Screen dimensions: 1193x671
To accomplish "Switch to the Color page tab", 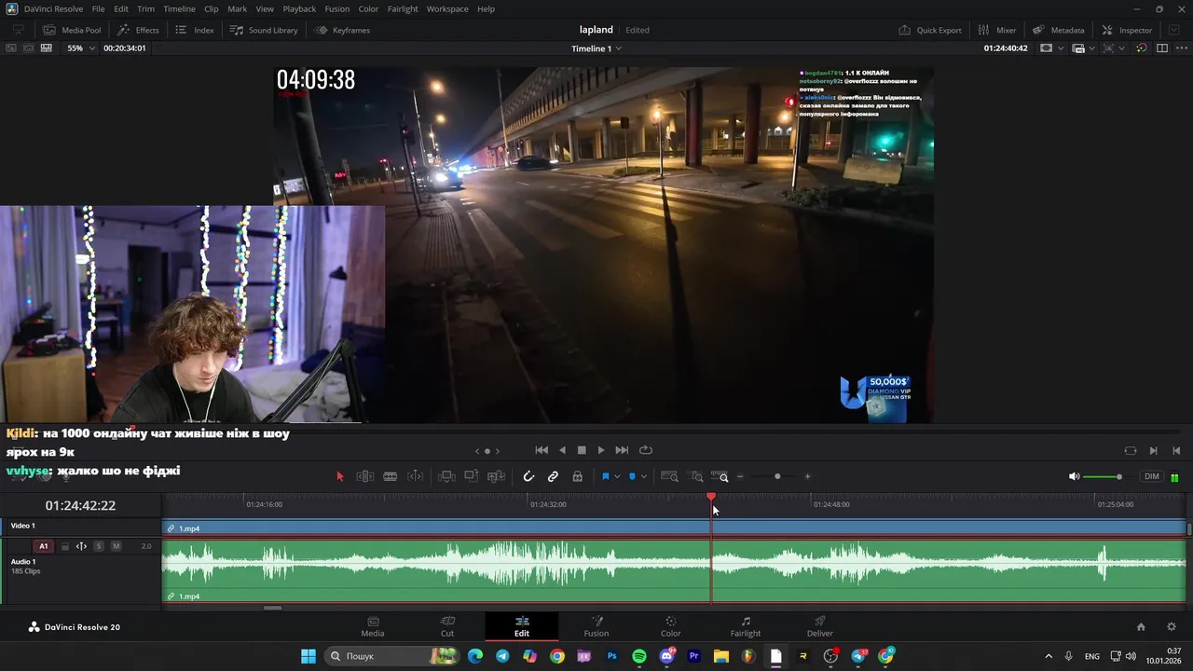I will coord(671,626).
